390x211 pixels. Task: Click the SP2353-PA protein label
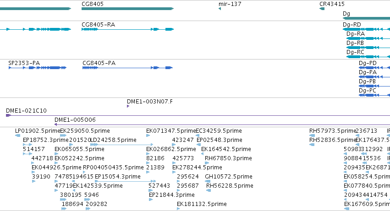pyautogui.click(x=24, y=63)
